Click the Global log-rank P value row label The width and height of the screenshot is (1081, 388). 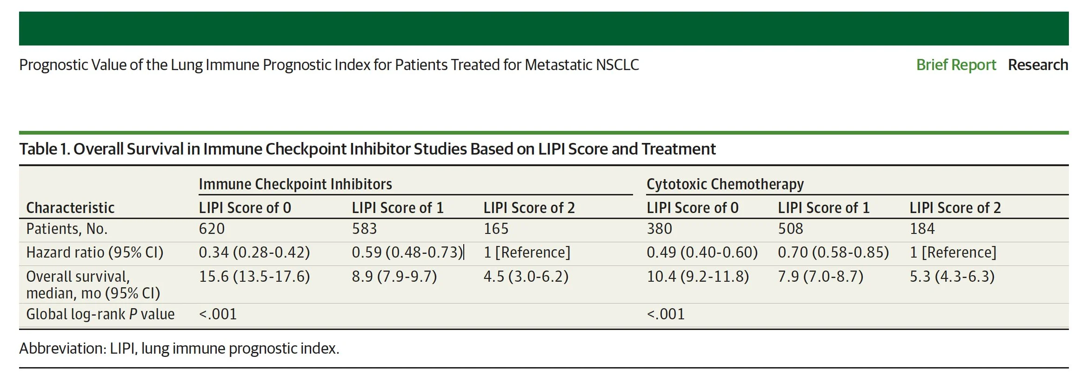pos(100,314)
